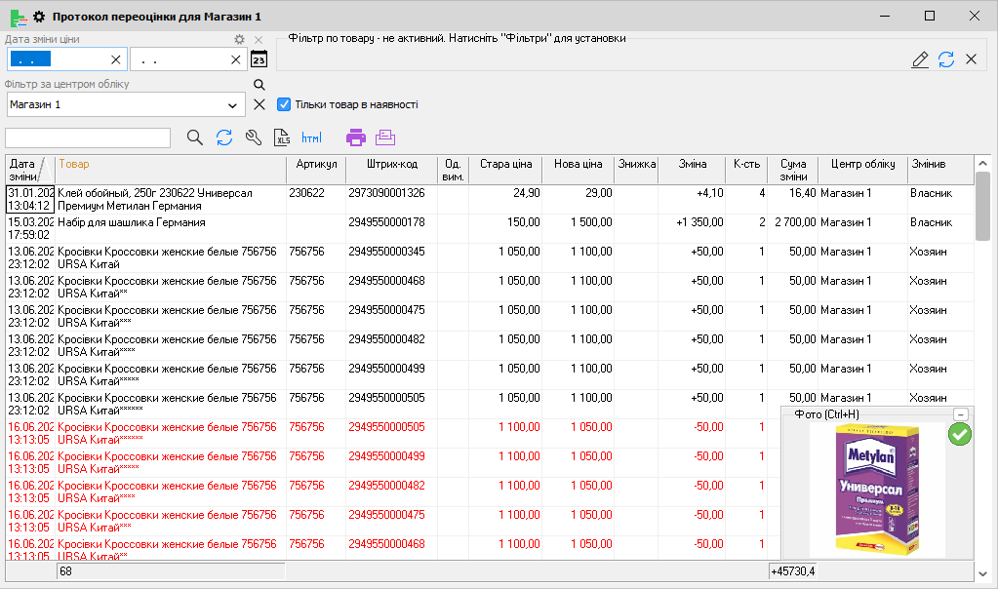Export the table to HTML
This screenshot has height=589, width=998.
(x=312, y=137)
